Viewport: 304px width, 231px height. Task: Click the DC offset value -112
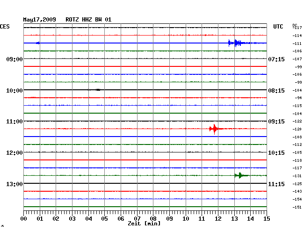[297, 144]
